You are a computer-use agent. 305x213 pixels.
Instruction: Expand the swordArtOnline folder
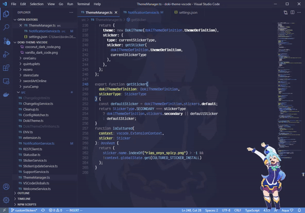click(x=35, y=81)
